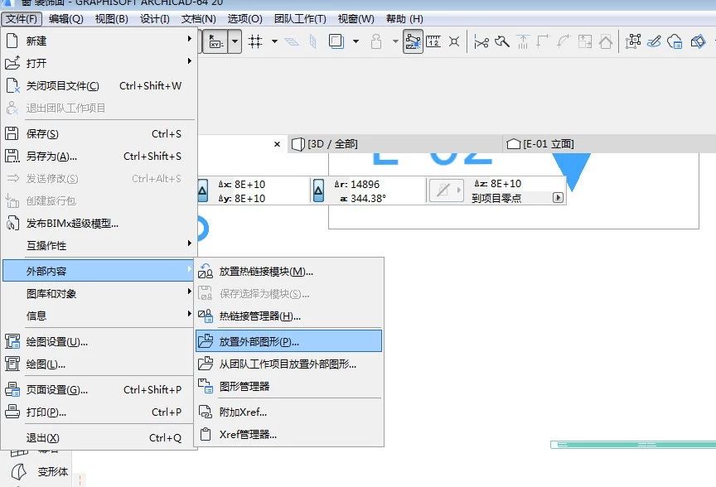
Task: Click the floppy disk icon beside 保存(S)
Action: pos(12,133)
